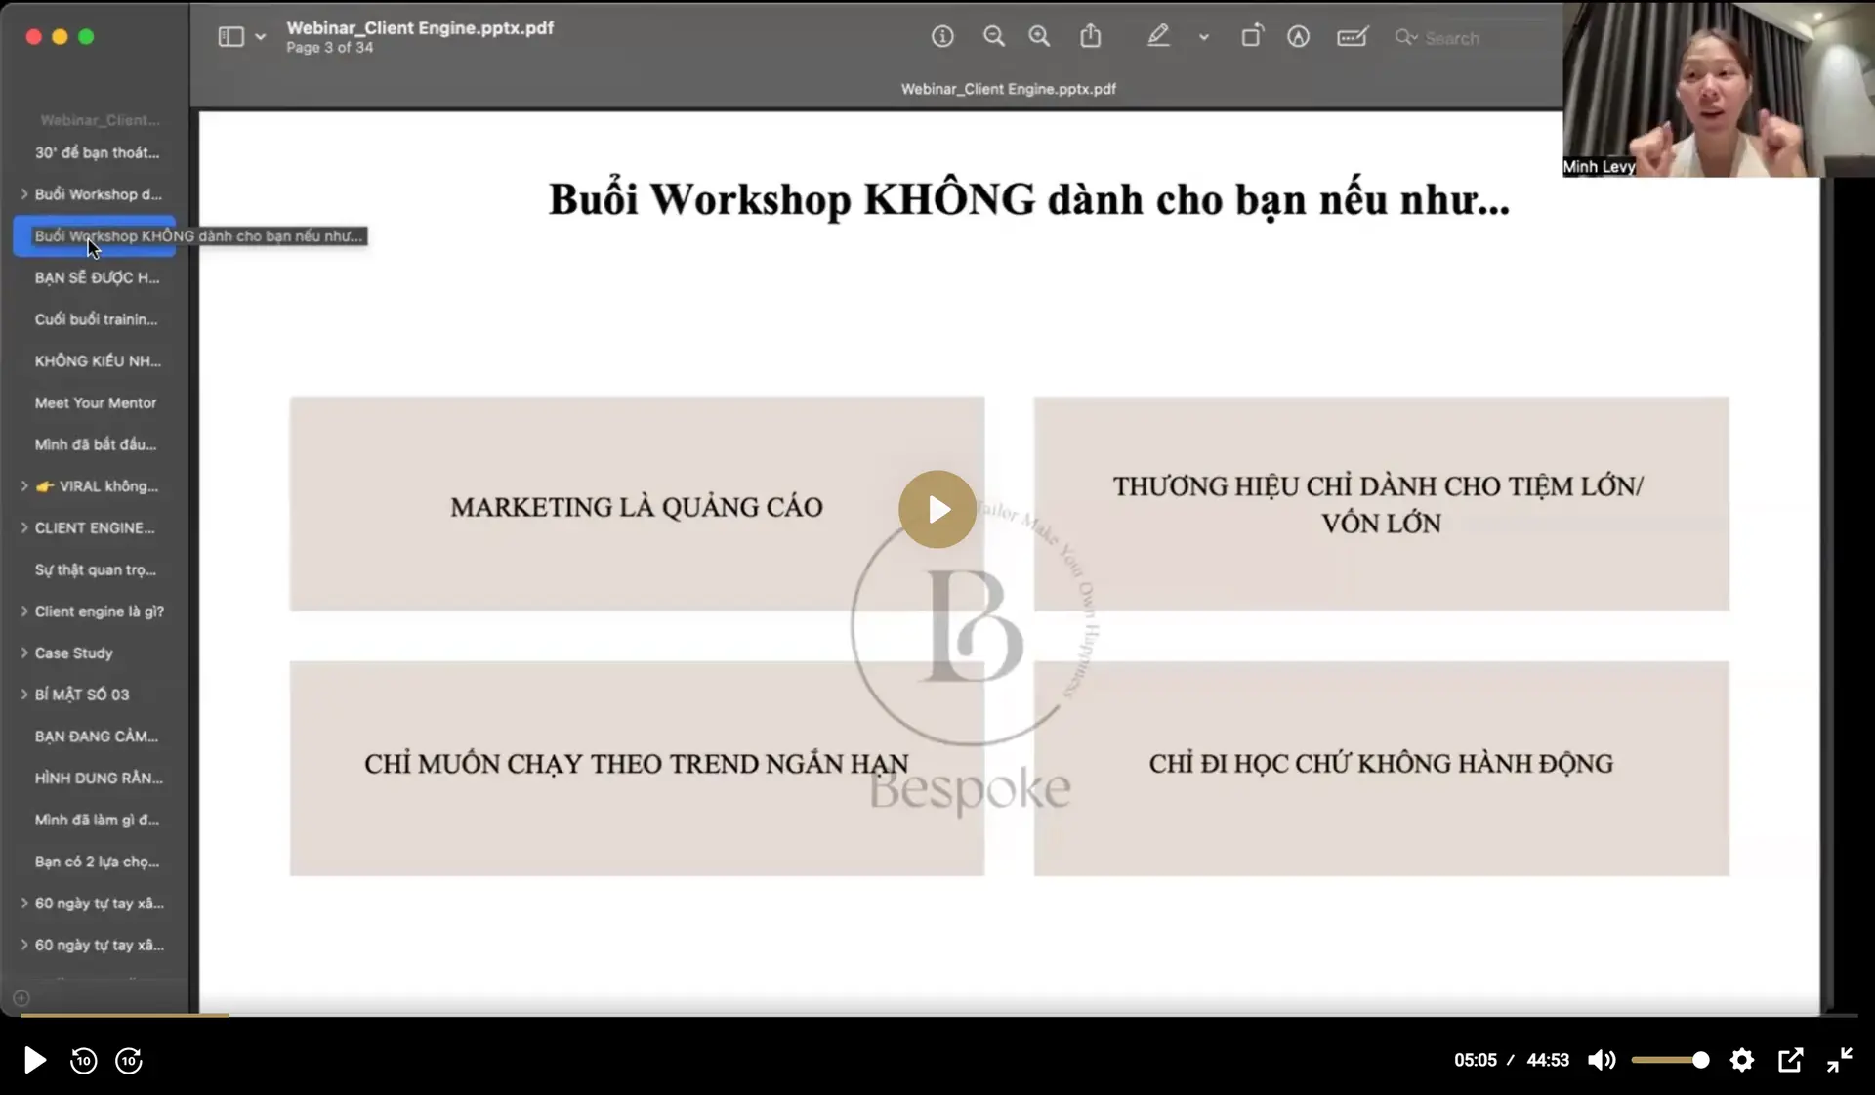
Task: Expand the CLIENT ENGINE outline entry
Action: (x=24, y=528)
